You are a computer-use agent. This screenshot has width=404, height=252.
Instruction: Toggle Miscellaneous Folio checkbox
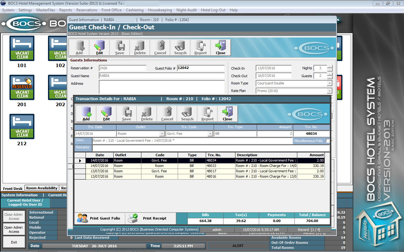point(328,141)
